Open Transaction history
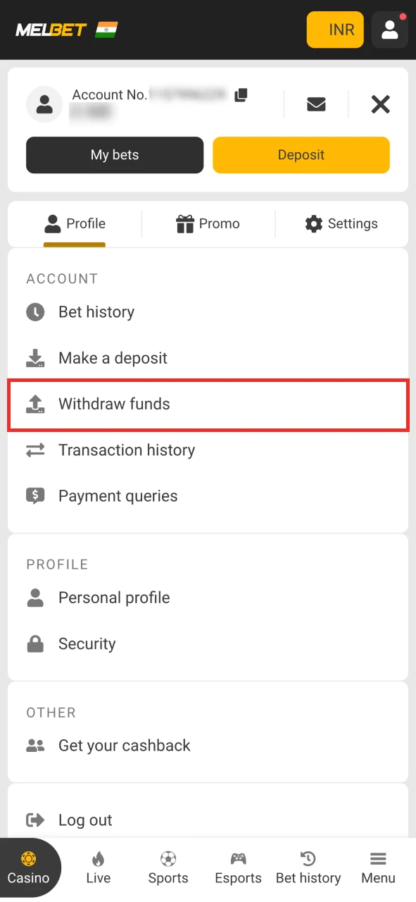Viewport: 416px width, 902px height. coord(127,450)
